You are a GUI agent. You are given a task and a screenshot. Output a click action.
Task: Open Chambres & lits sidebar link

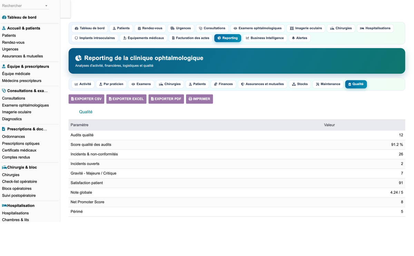click(16, 220)
